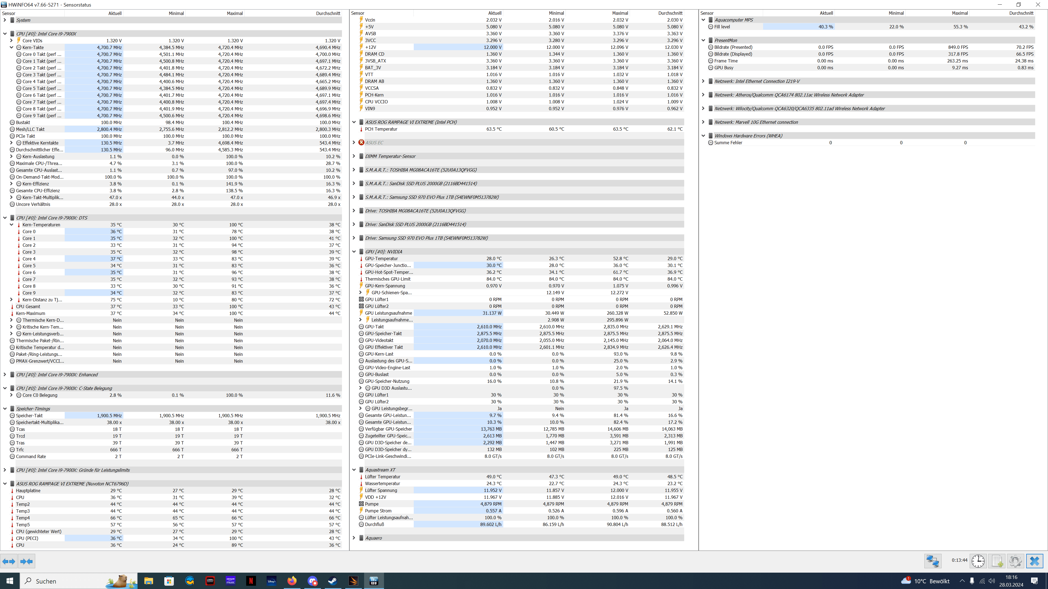Click the shrink columns arrows button
1048x589 pixels.
pos(26,561)
